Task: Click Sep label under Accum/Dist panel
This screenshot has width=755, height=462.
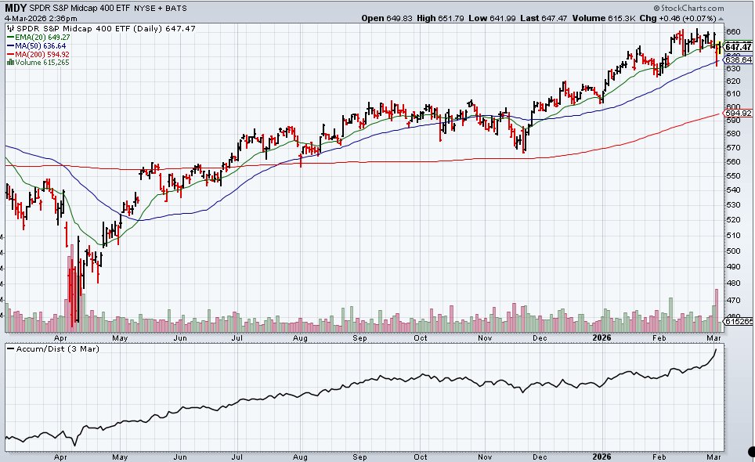Action: click(x=359, y=457)
